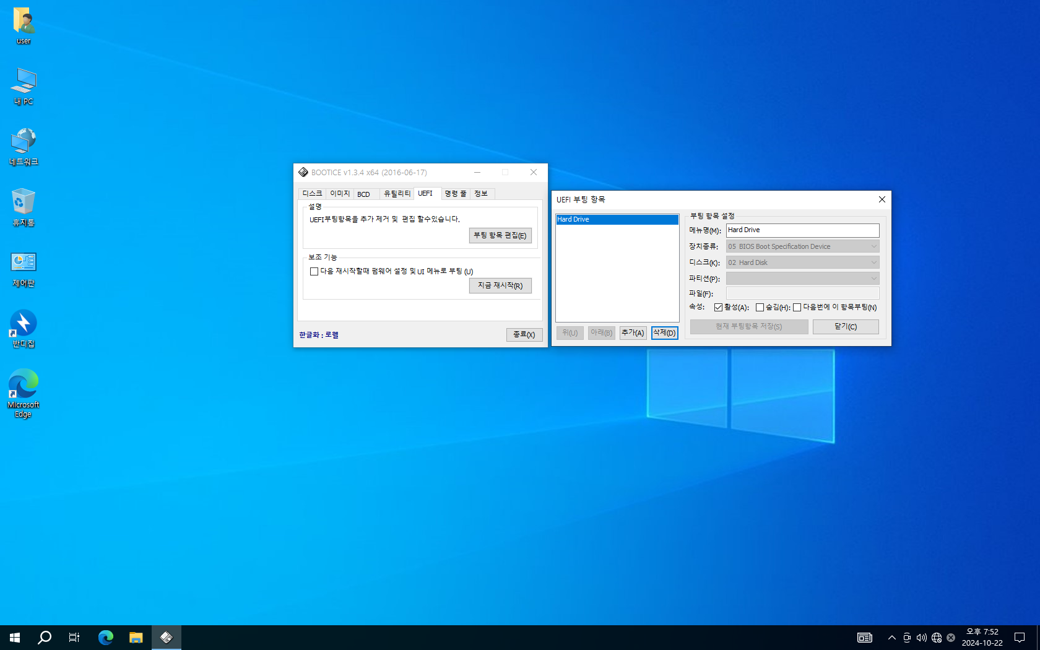The image size is (1040, 650).
Task: Minimize the BOOTICE window
Action: point(477,172)
